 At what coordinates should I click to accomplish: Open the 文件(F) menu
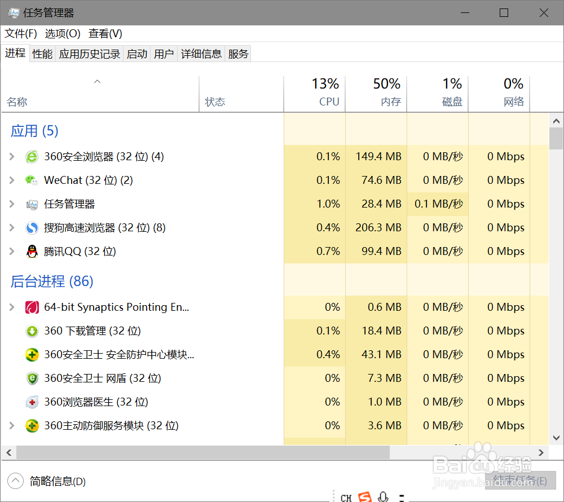point(20,34)
